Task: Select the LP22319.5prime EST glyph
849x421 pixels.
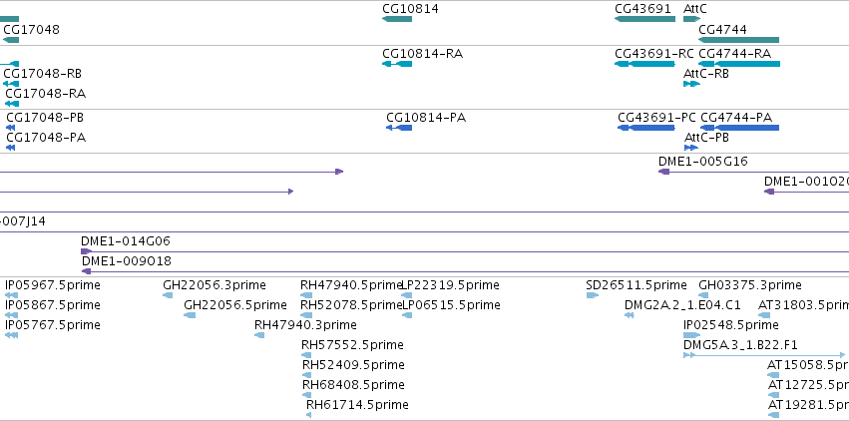Action: coord(407,295)
